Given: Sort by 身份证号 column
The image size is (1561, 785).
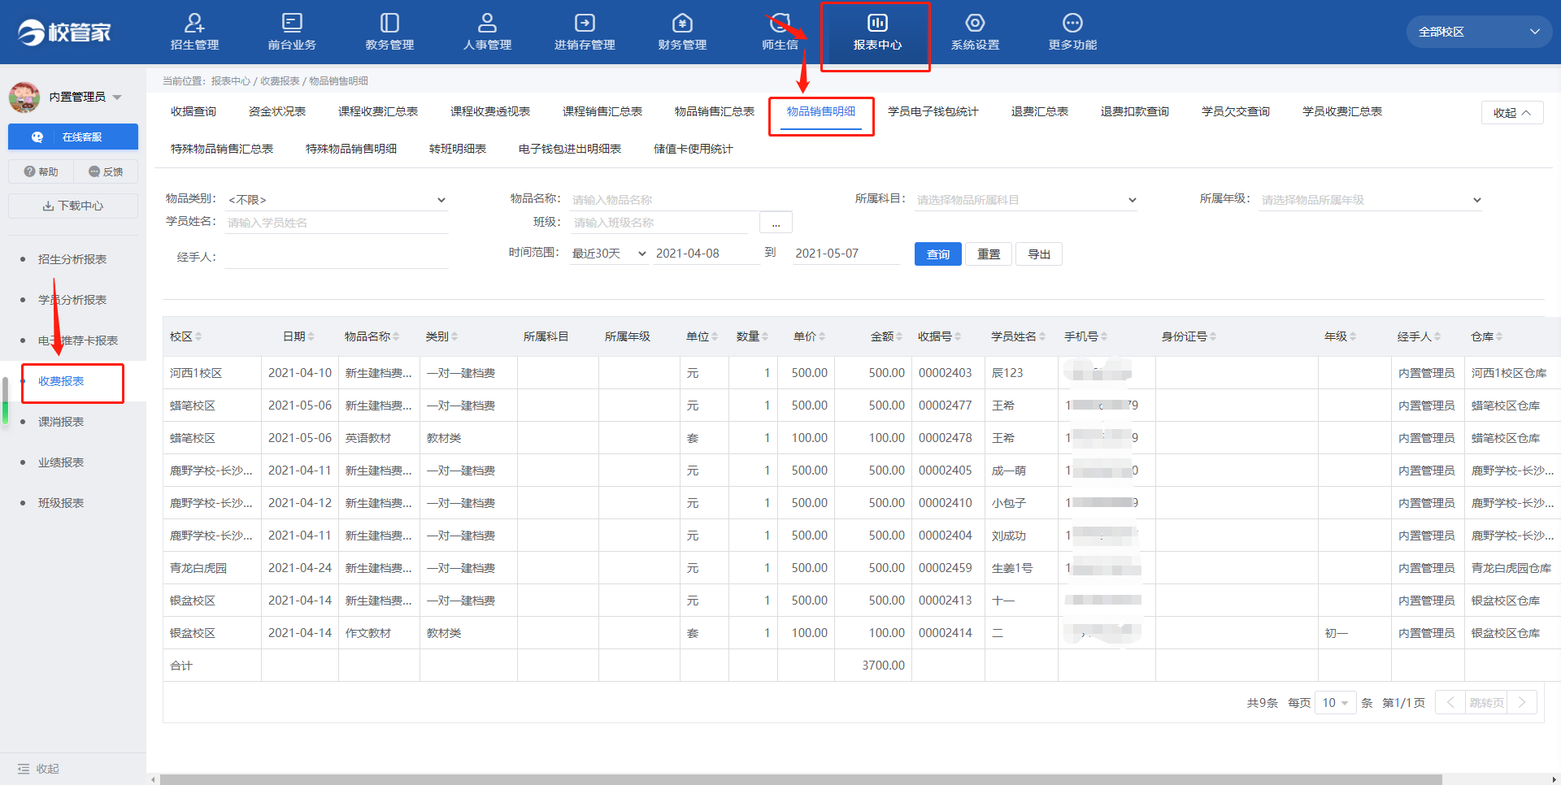Looking at the screenshot, I should coord(1189,336).
